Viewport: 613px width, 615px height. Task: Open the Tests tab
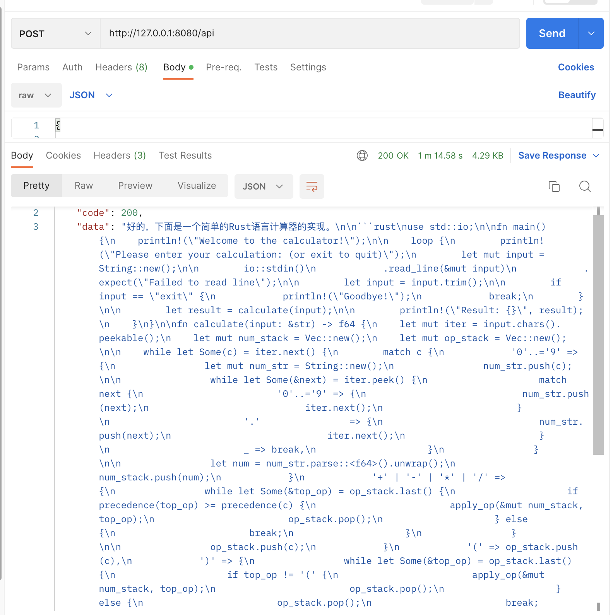[266, 67]
